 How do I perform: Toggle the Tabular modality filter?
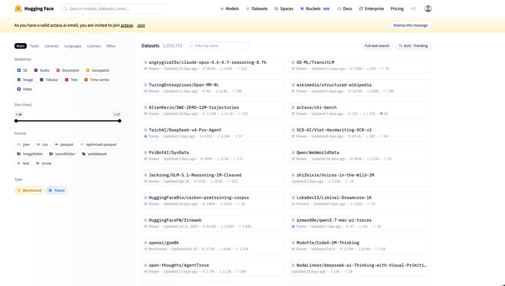[49, 79]
